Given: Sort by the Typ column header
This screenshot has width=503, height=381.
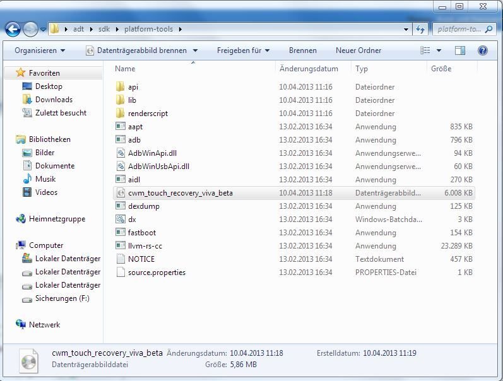Looking at the screenshot, I should click(361, 69).
